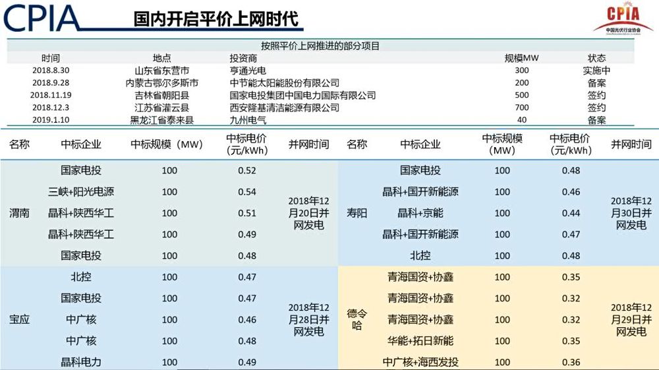
Task: Click the grid date 2018年12月28日并网发电
Action: coord(308,319)
